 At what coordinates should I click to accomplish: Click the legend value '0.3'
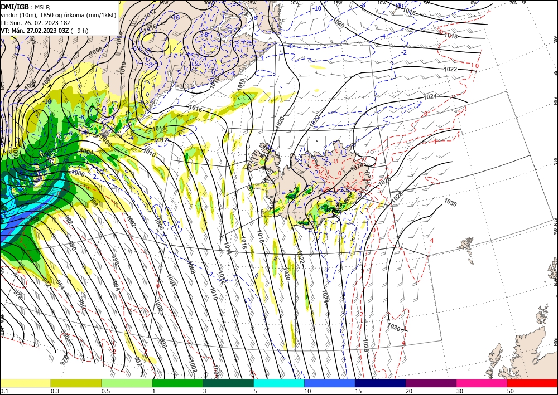click(x=55, y=391)
